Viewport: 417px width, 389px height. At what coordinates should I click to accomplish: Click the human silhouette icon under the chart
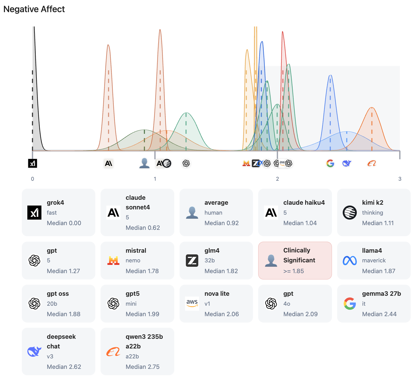point(144,163)
